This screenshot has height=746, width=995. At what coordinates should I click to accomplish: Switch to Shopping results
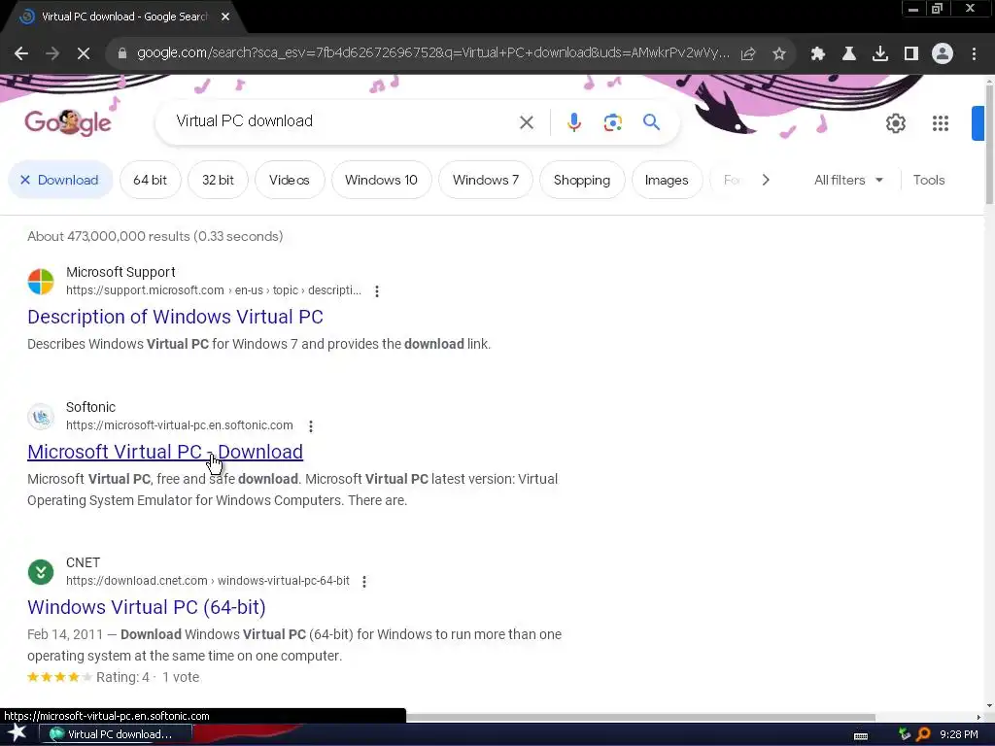tap(582, 180)
